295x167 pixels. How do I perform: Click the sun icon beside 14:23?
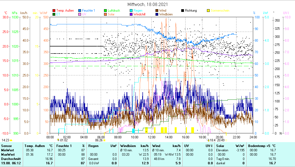11,140
